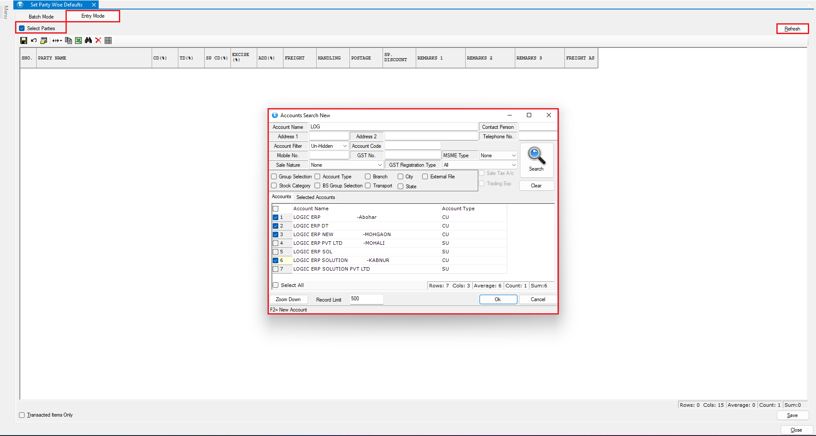Click the Excel export toolbar icon
This screenshot has height=436, width=816.
(78, 40)
